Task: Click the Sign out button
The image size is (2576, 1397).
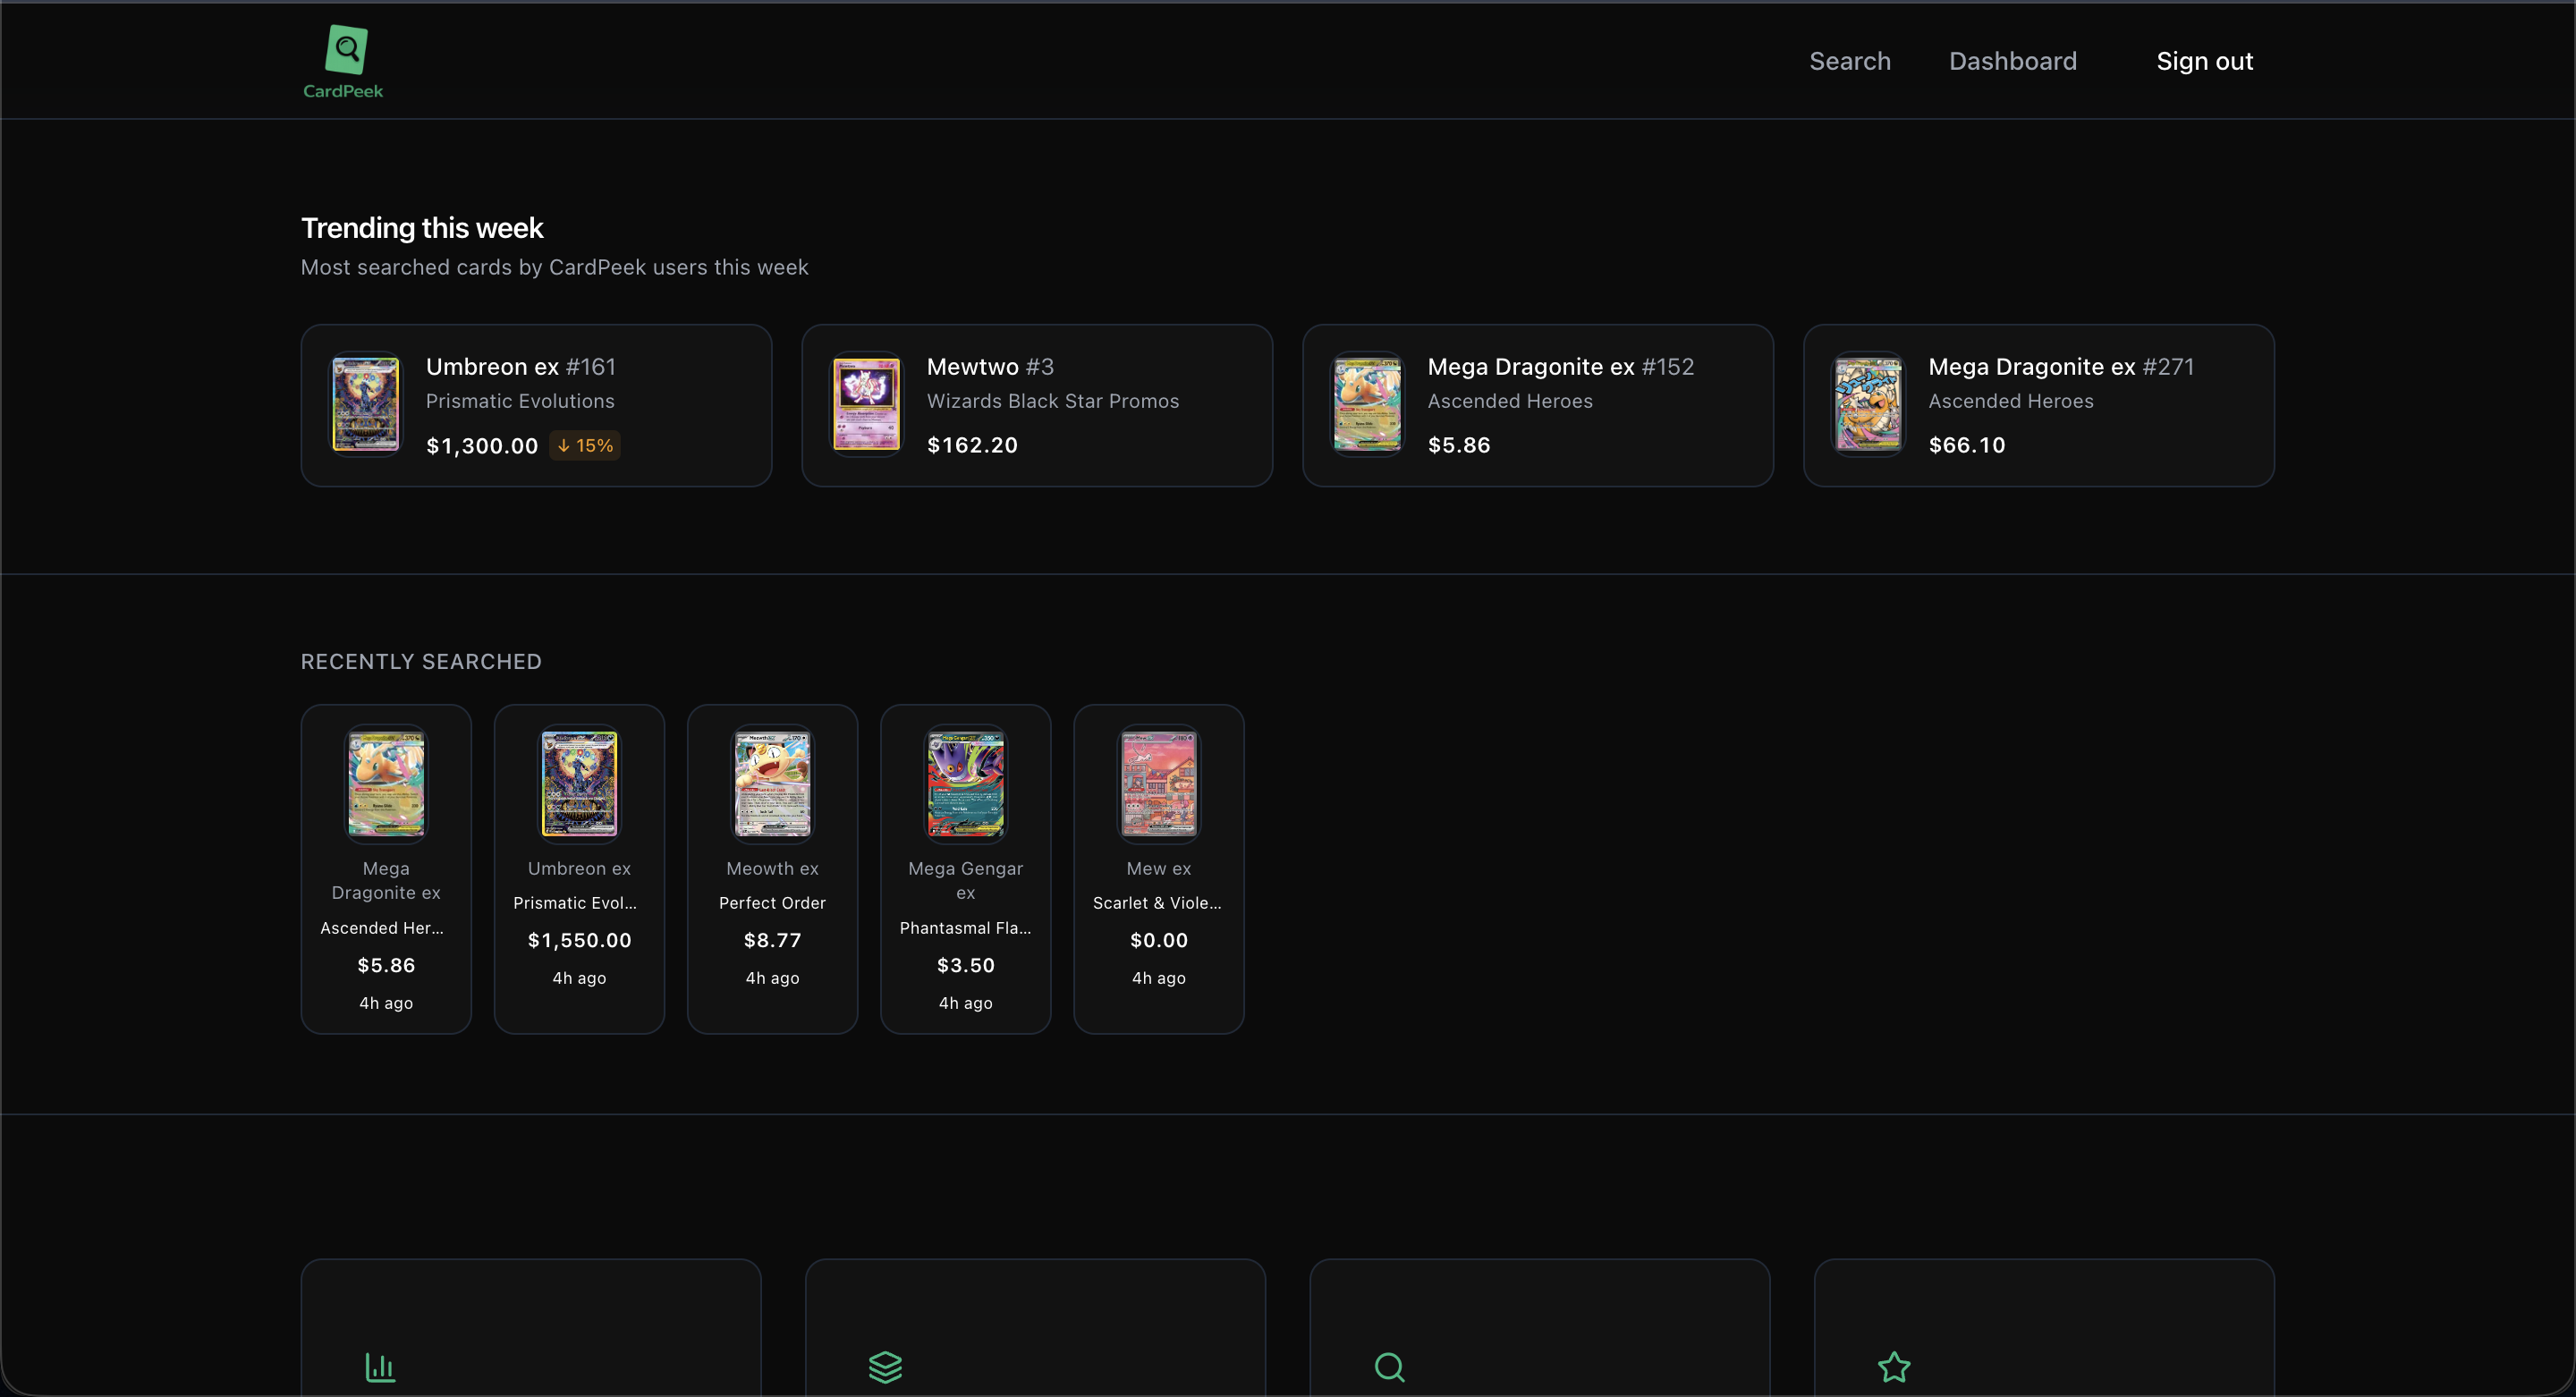Action: pyautogui.click(x=2204, y=61)
